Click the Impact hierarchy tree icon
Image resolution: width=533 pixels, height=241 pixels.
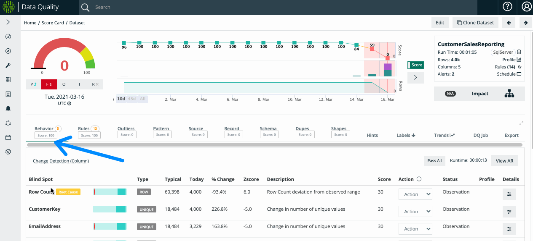pyautogui.click(x=509, y=94)
